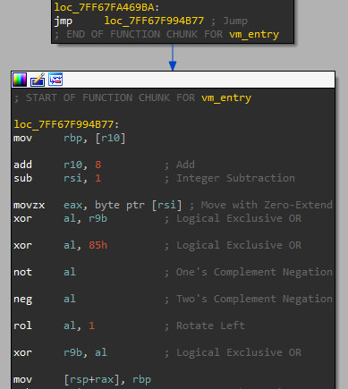The image size is (348, 389).
Task: Click the Rotate Left comment
Action: click(210, 326)
